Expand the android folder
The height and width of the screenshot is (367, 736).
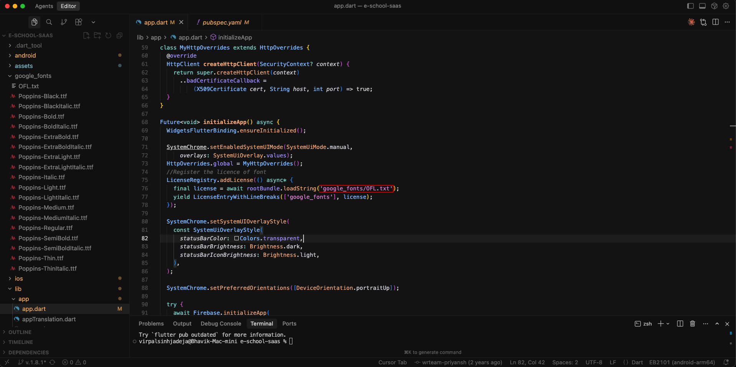(x=25, y=55)
